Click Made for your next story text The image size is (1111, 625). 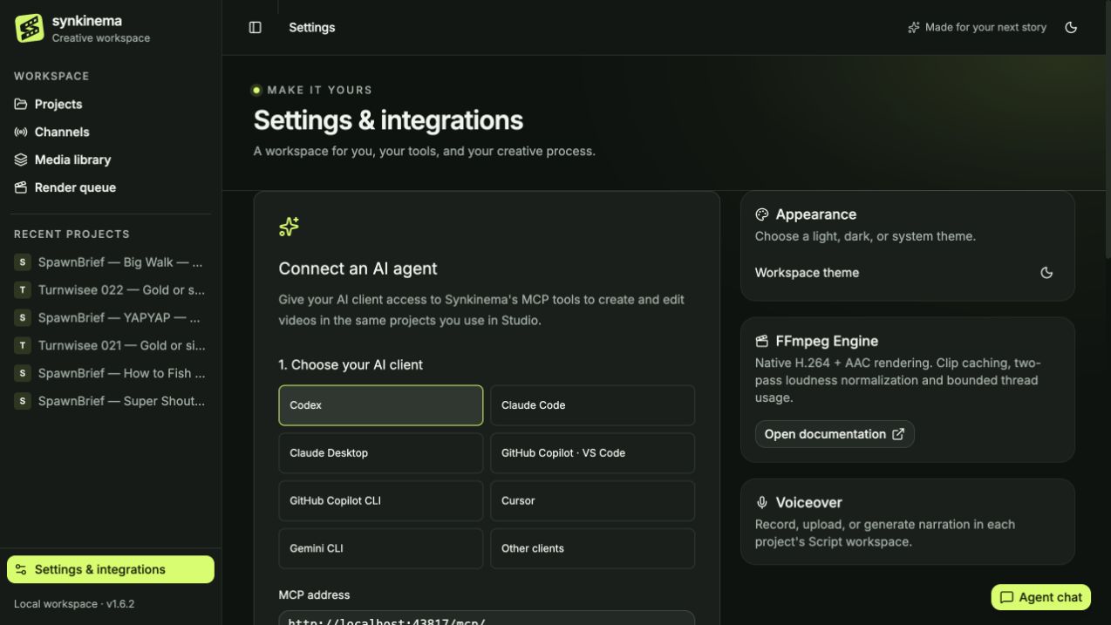(x=985, y=27)
